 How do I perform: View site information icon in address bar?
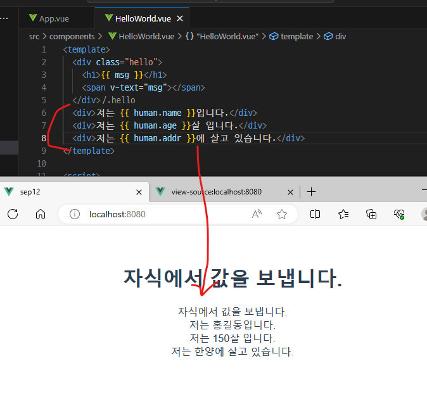point(74,214)
